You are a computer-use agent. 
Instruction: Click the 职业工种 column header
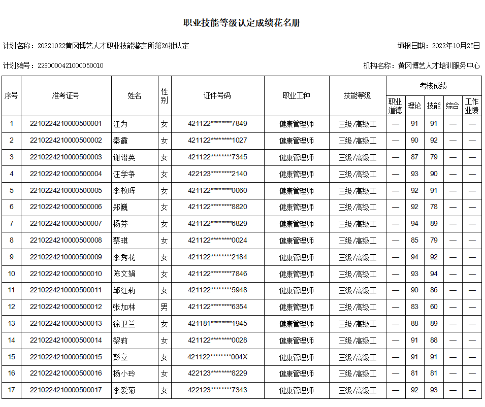click(296, 95)
